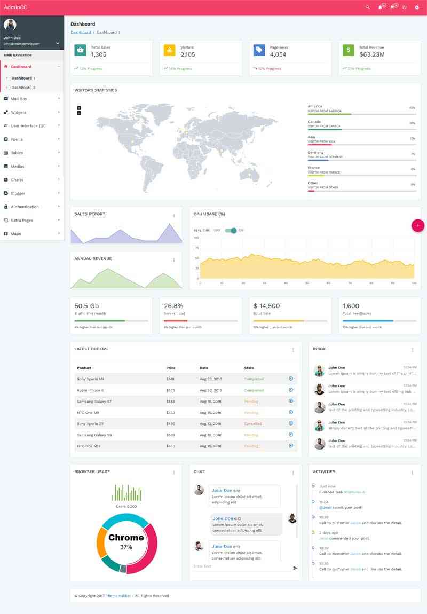
Task: Click the power logout icon
Action: click(405, 7)
